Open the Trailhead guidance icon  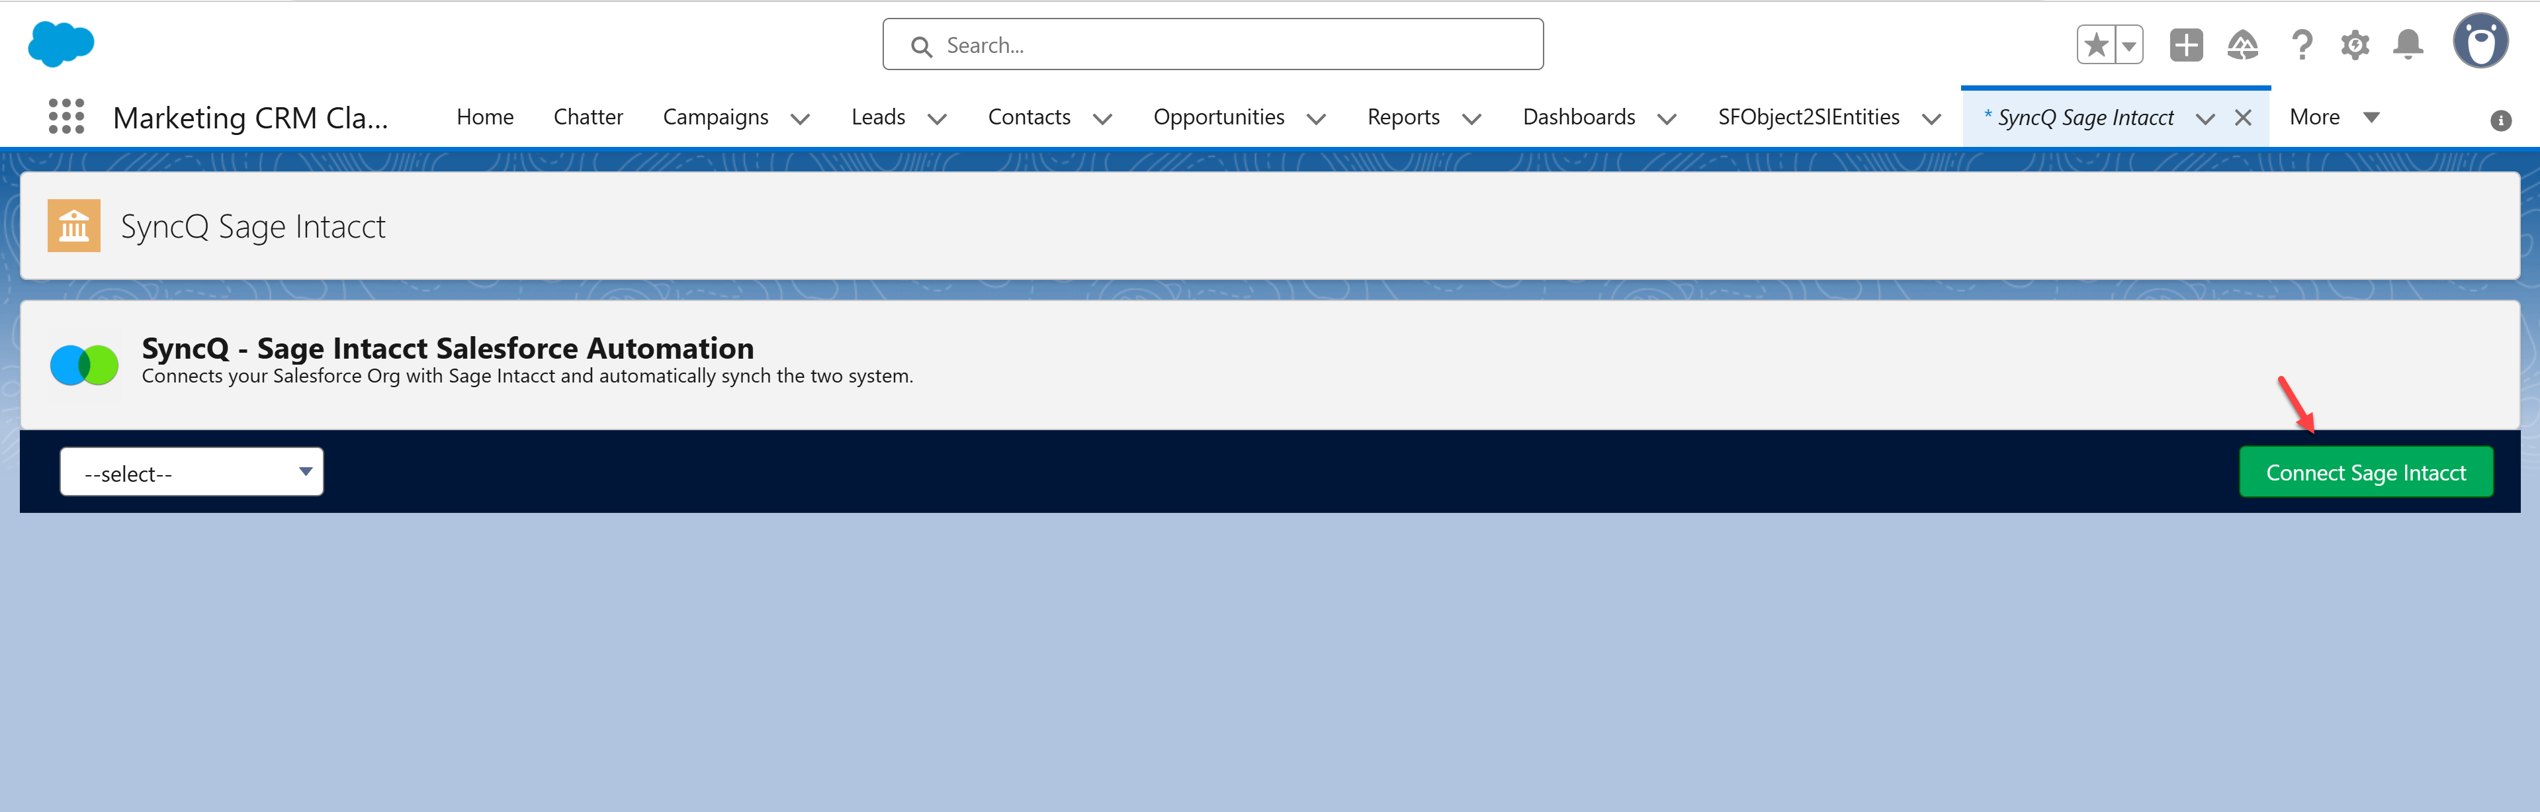click(x=2243, y=44)
